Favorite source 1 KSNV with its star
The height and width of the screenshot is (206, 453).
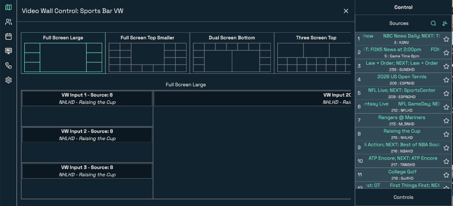click(x=446, y=39)
